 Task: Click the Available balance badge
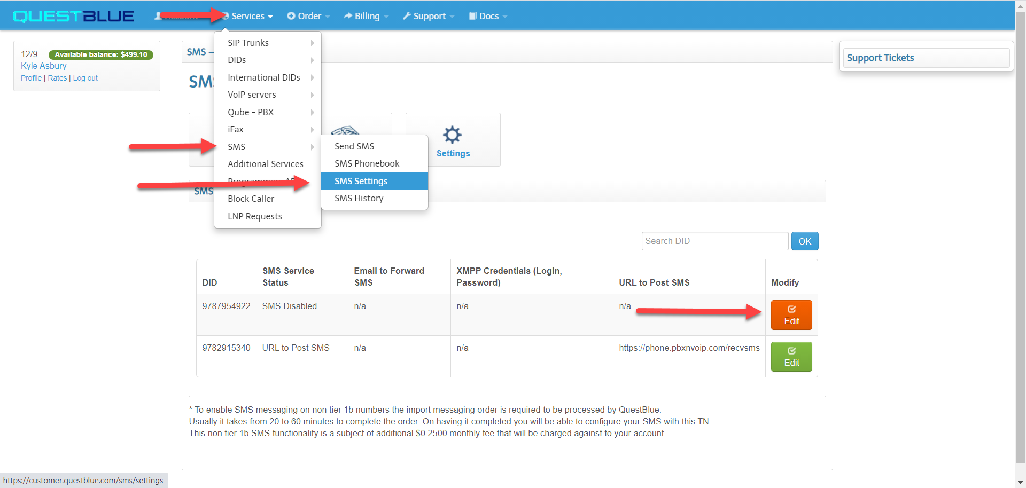[101, 54]
